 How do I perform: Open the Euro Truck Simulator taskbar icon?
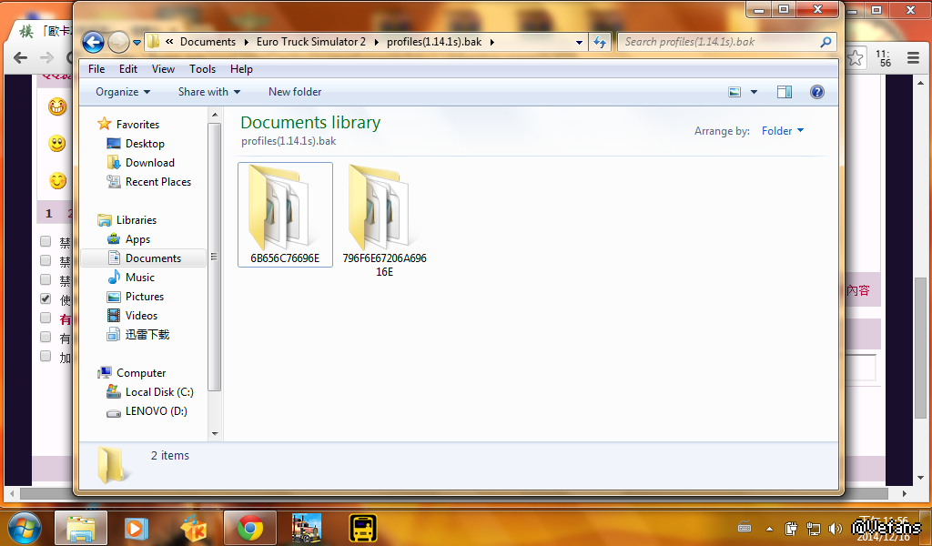click(x=306, y=528)
